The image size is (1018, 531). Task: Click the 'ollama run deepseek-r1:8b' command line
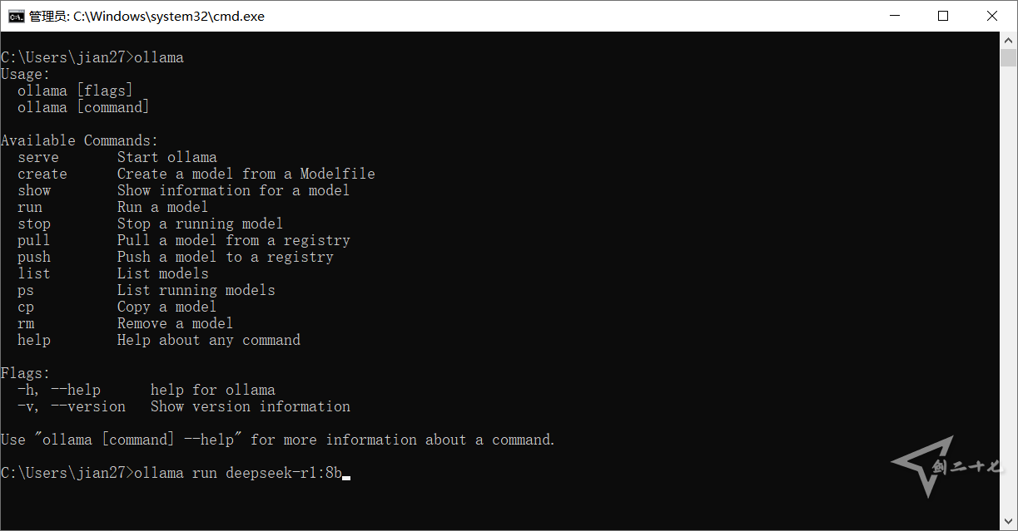pos(238,473)
